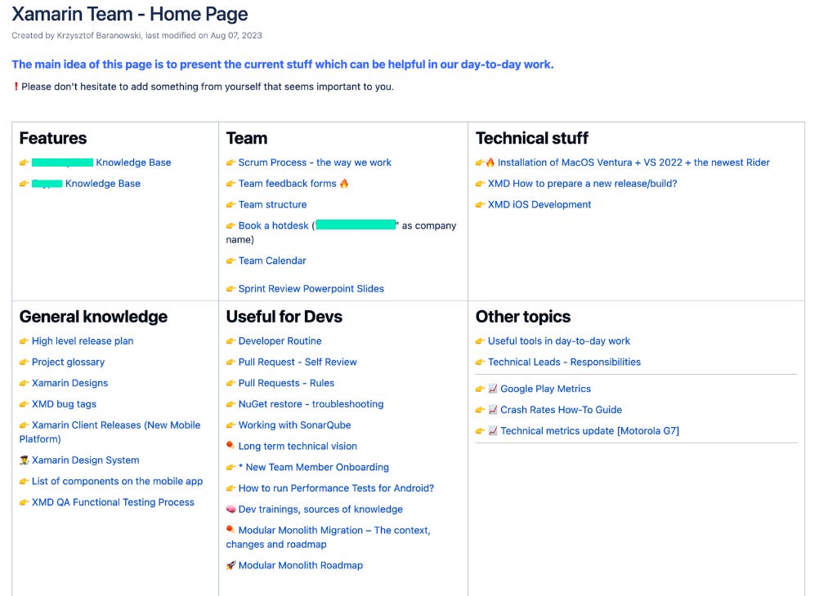837x596 pixels.
Task: Click the pointing hand before Project glossary
Action: 24,362
